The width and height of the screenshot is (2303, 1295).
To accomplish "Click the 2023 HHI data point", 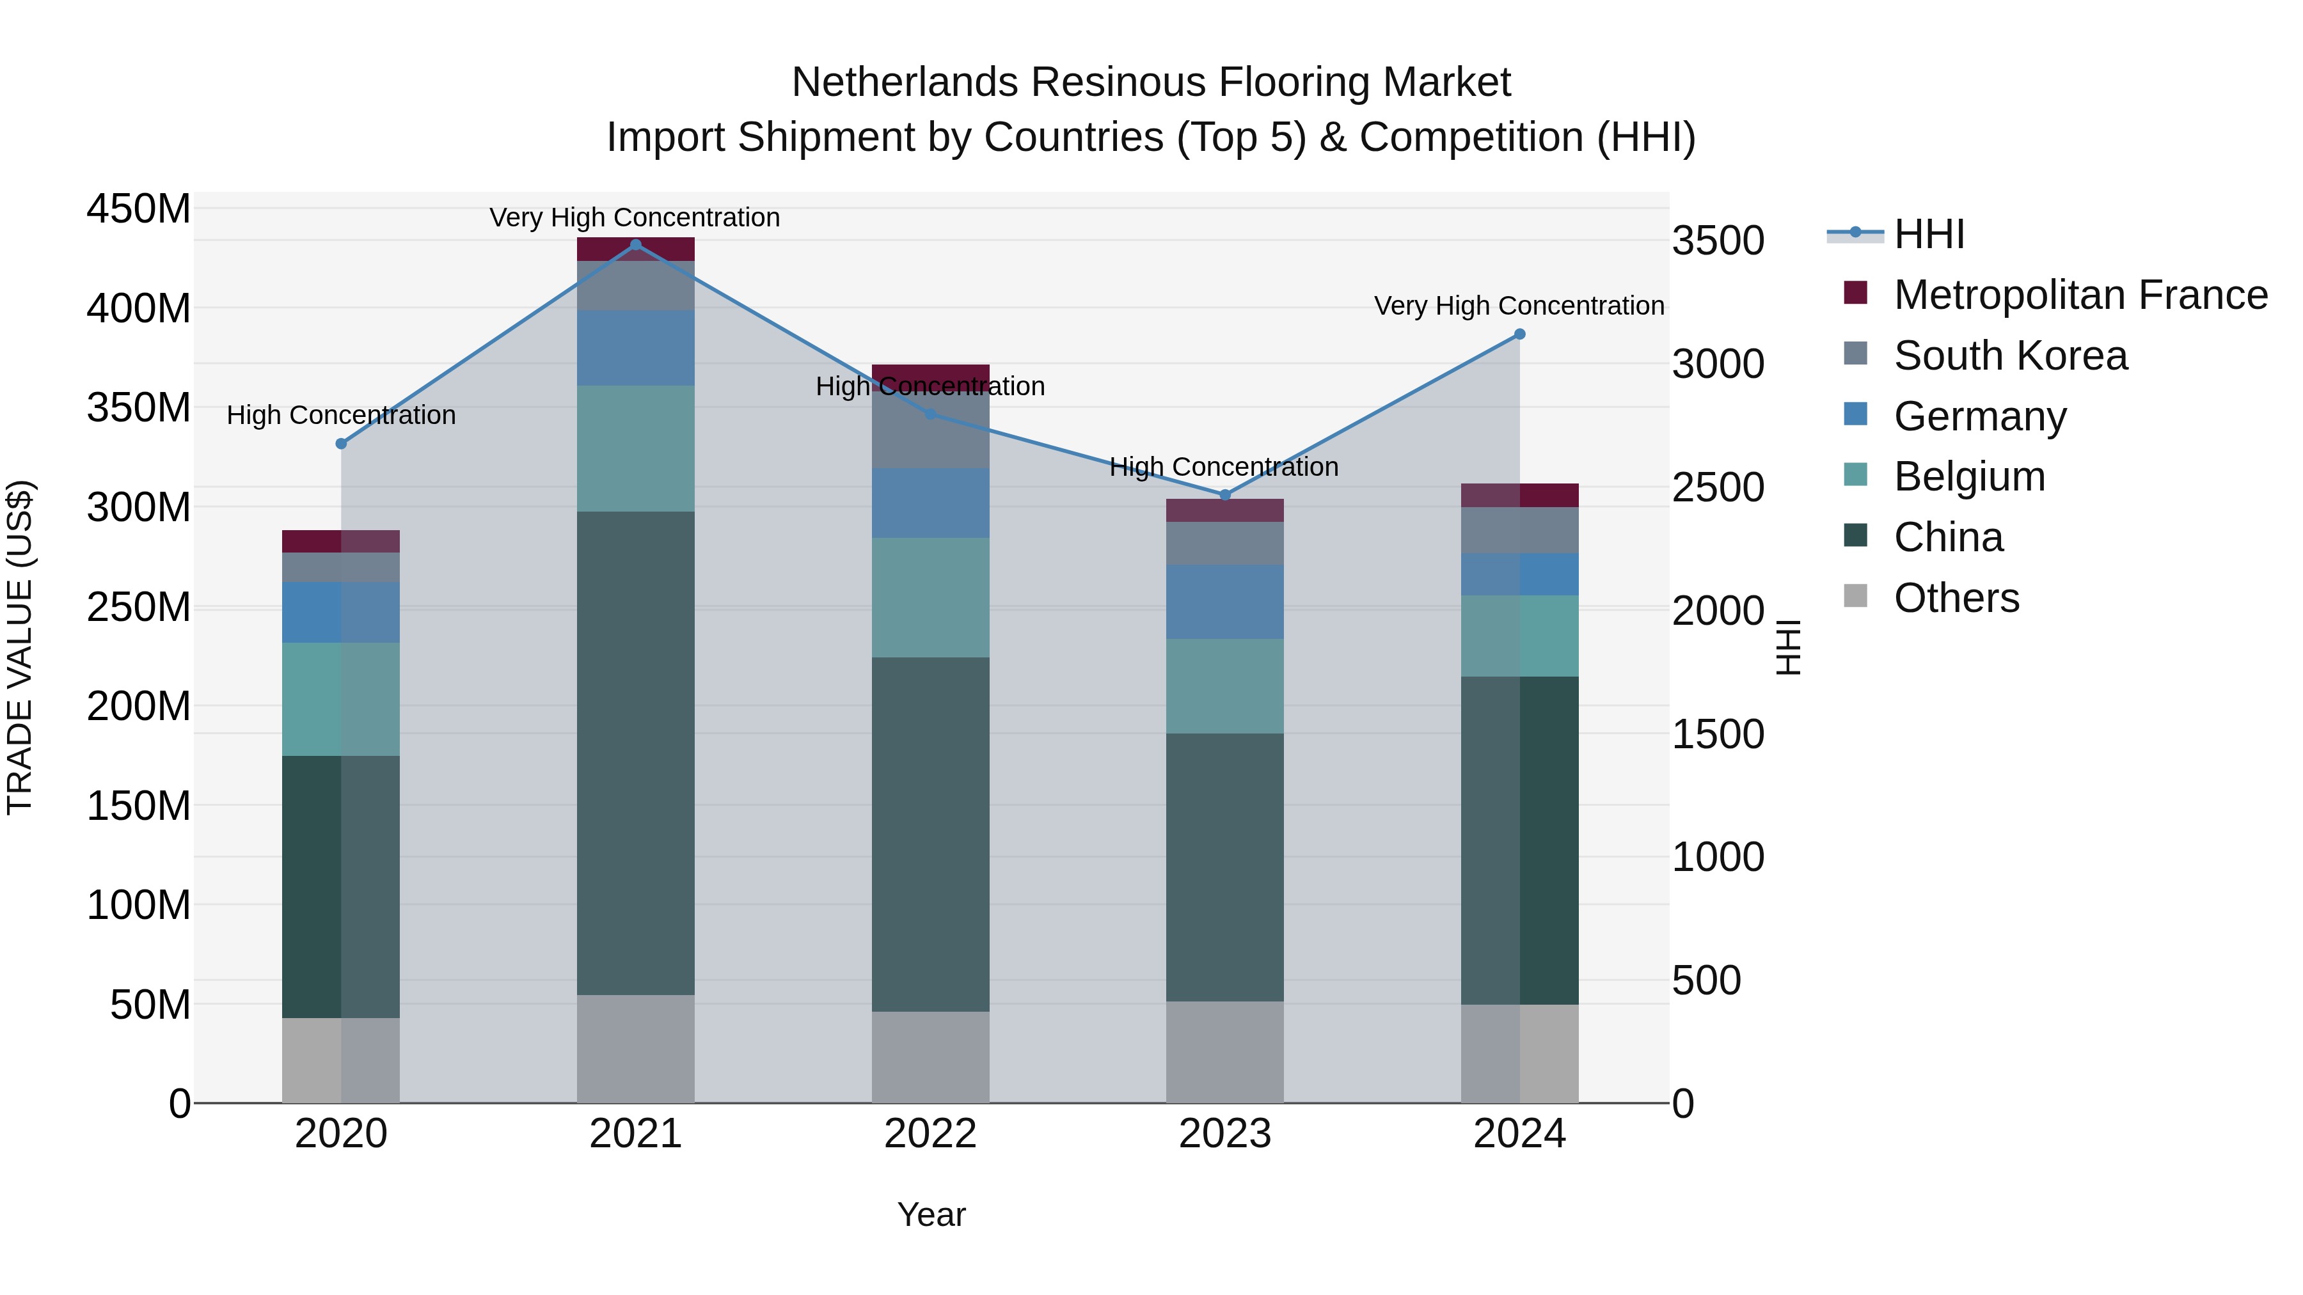I will point(1225,495).
